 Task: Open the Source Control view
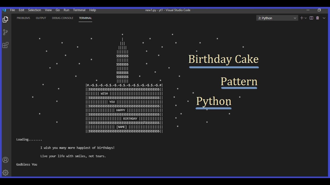click(x=5, y=32)
